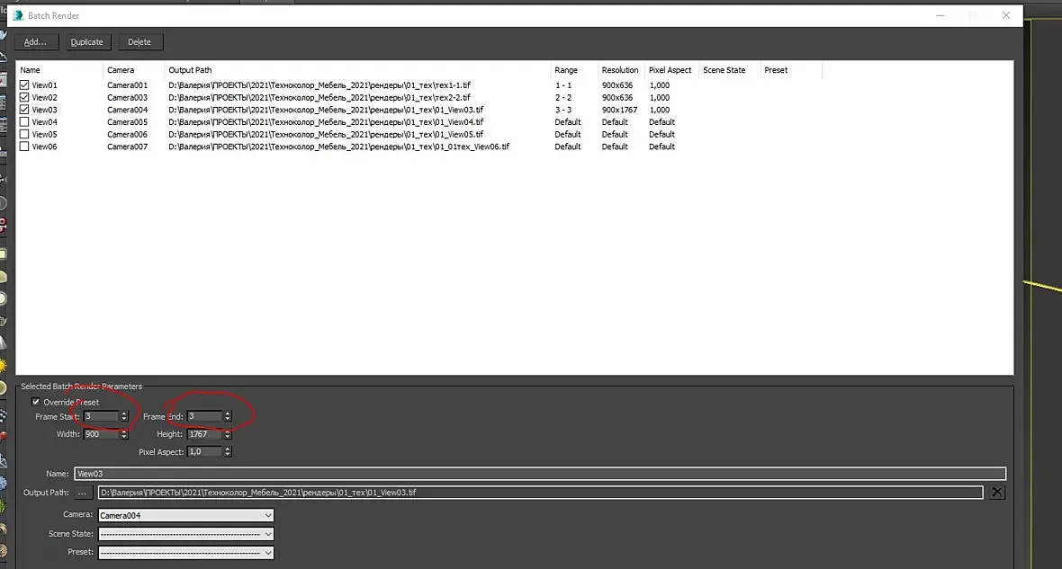The height and width of the screenshot is (569, 1062).
Task: Open the Preset dropdown
Action: pyautogui.click(x=185, y=553)
